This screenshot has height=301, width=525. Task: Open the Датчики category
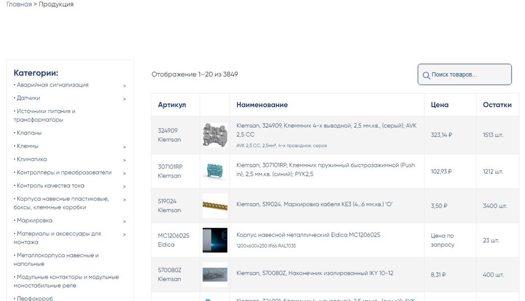click(28, 98)
